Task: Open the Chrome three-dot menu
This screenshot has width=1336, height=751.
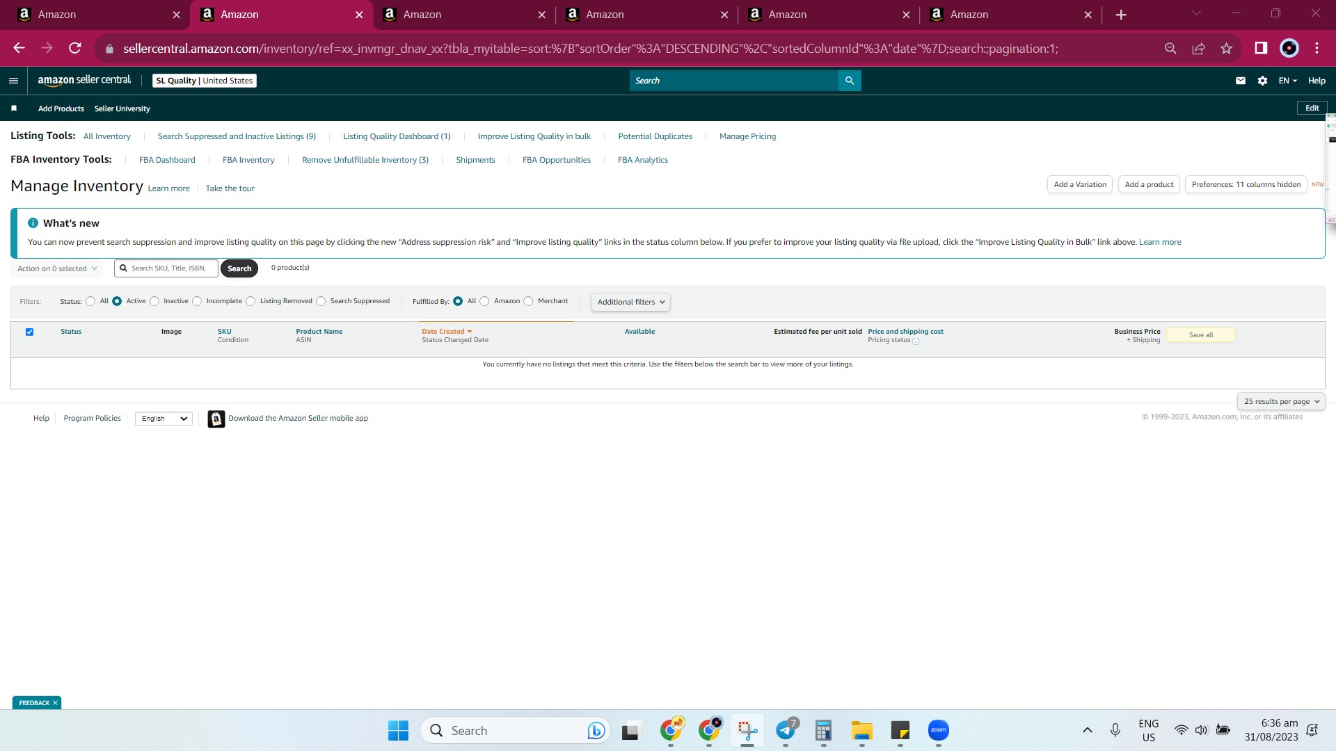Action: [x=1317, y=48]
